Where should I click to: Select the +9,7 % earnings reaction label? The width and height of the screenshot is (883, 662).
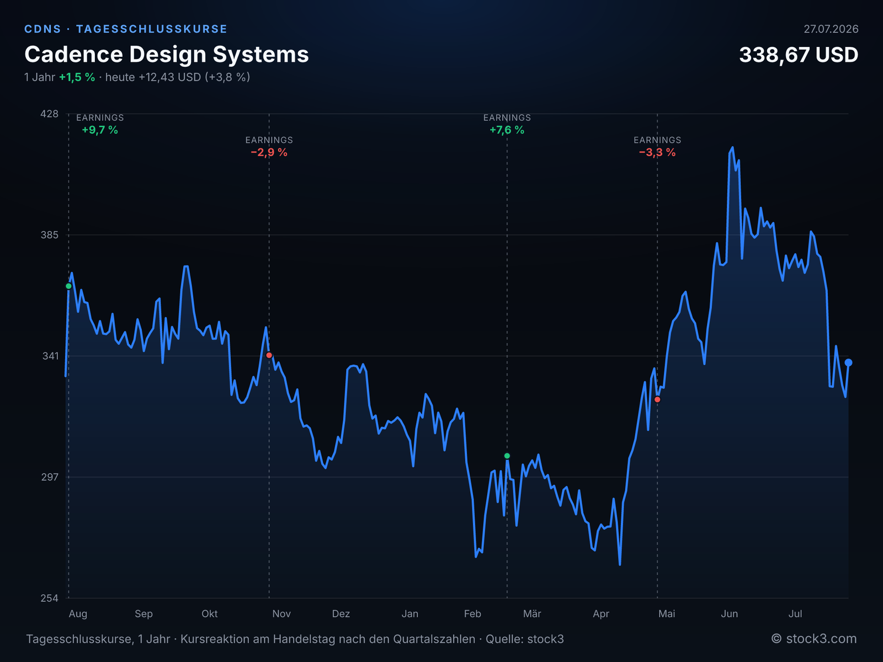pos(100,130)
